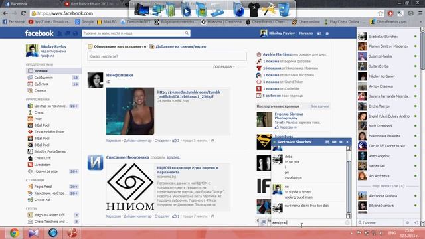Open ChessFriends.com bookmark
Image resolution: width=425 pixels, height=239 pixels.
coord(389,22)
